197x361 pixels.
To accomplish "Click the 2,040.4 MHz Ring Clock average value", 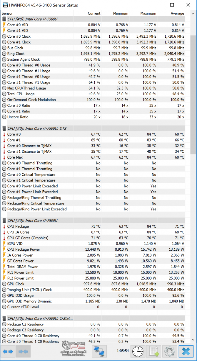I will pos(174,54).
